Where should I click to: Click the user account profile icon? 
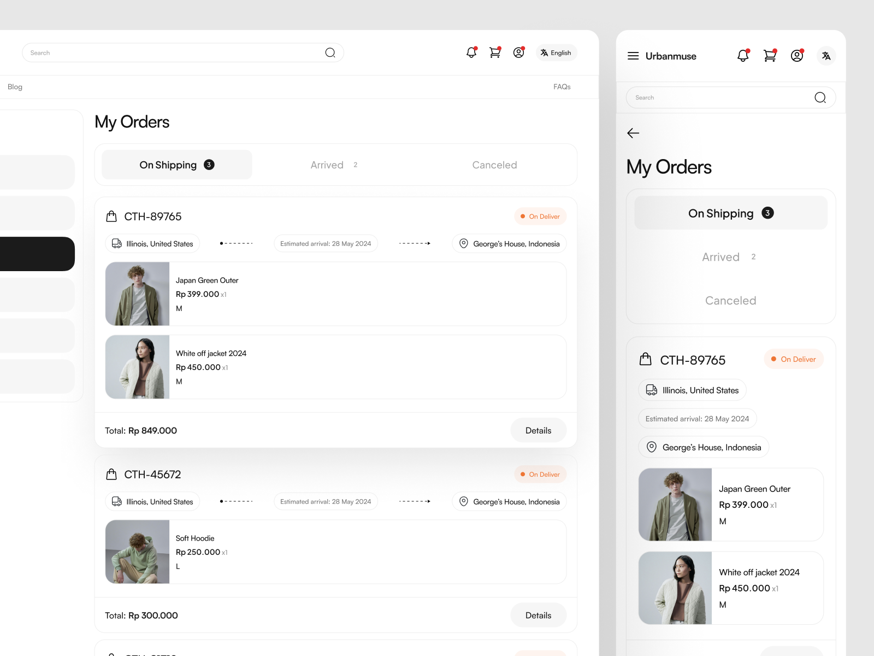518,52
